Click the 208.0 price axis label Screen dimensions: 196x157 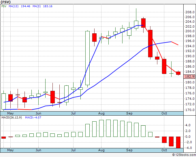coord(190,12)
